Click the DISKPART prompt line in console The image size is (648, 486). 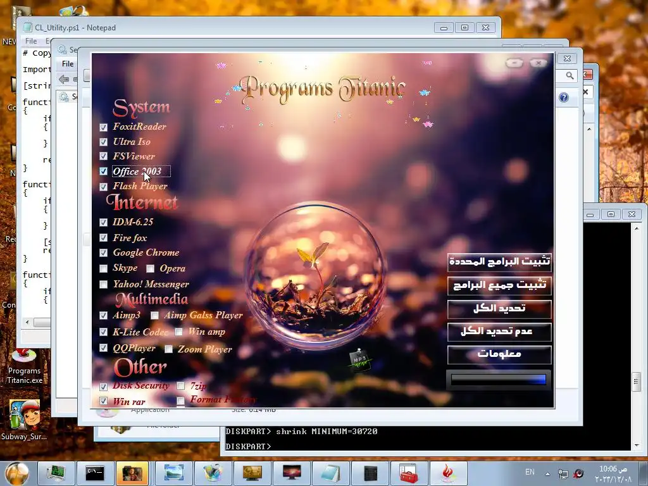248,446
